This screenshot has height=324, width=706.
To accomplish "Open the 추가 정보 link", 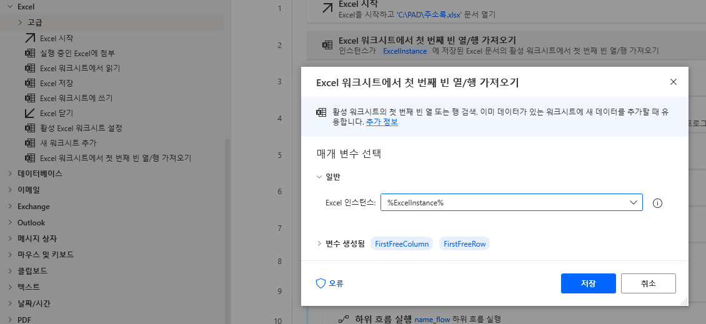I will pos(382,122).
